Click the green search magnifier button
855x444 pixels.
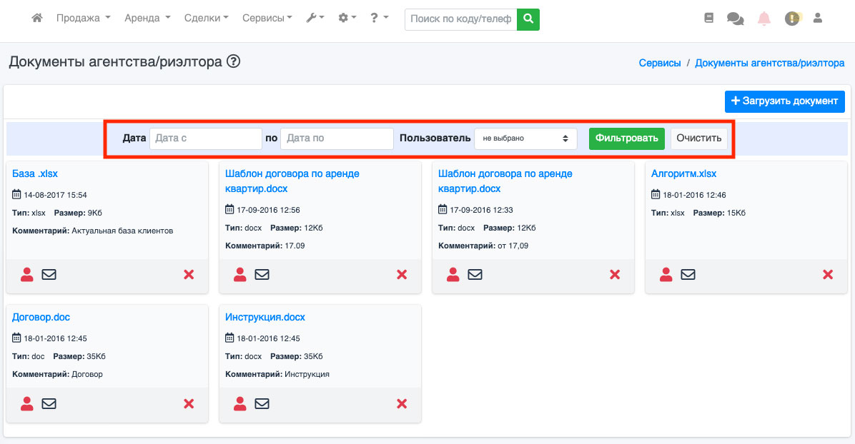coord(528,19)
